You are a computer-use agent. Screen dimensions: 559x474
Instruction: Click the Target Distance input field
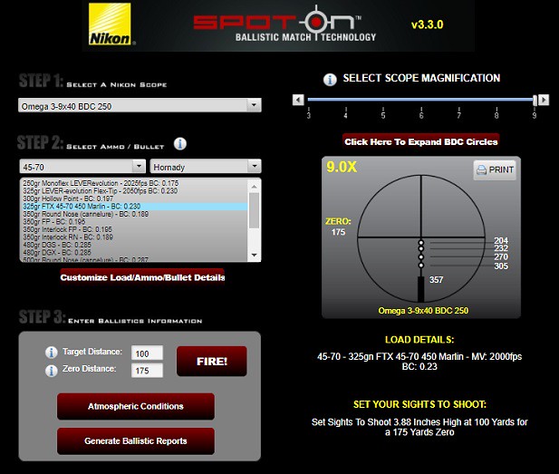148,353
